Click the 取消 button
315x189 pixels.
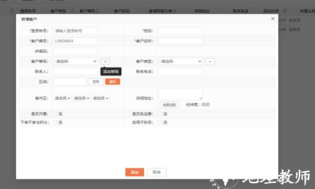coord(156,172)
